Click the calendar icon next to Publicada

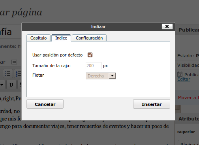(x=180, y=74)
